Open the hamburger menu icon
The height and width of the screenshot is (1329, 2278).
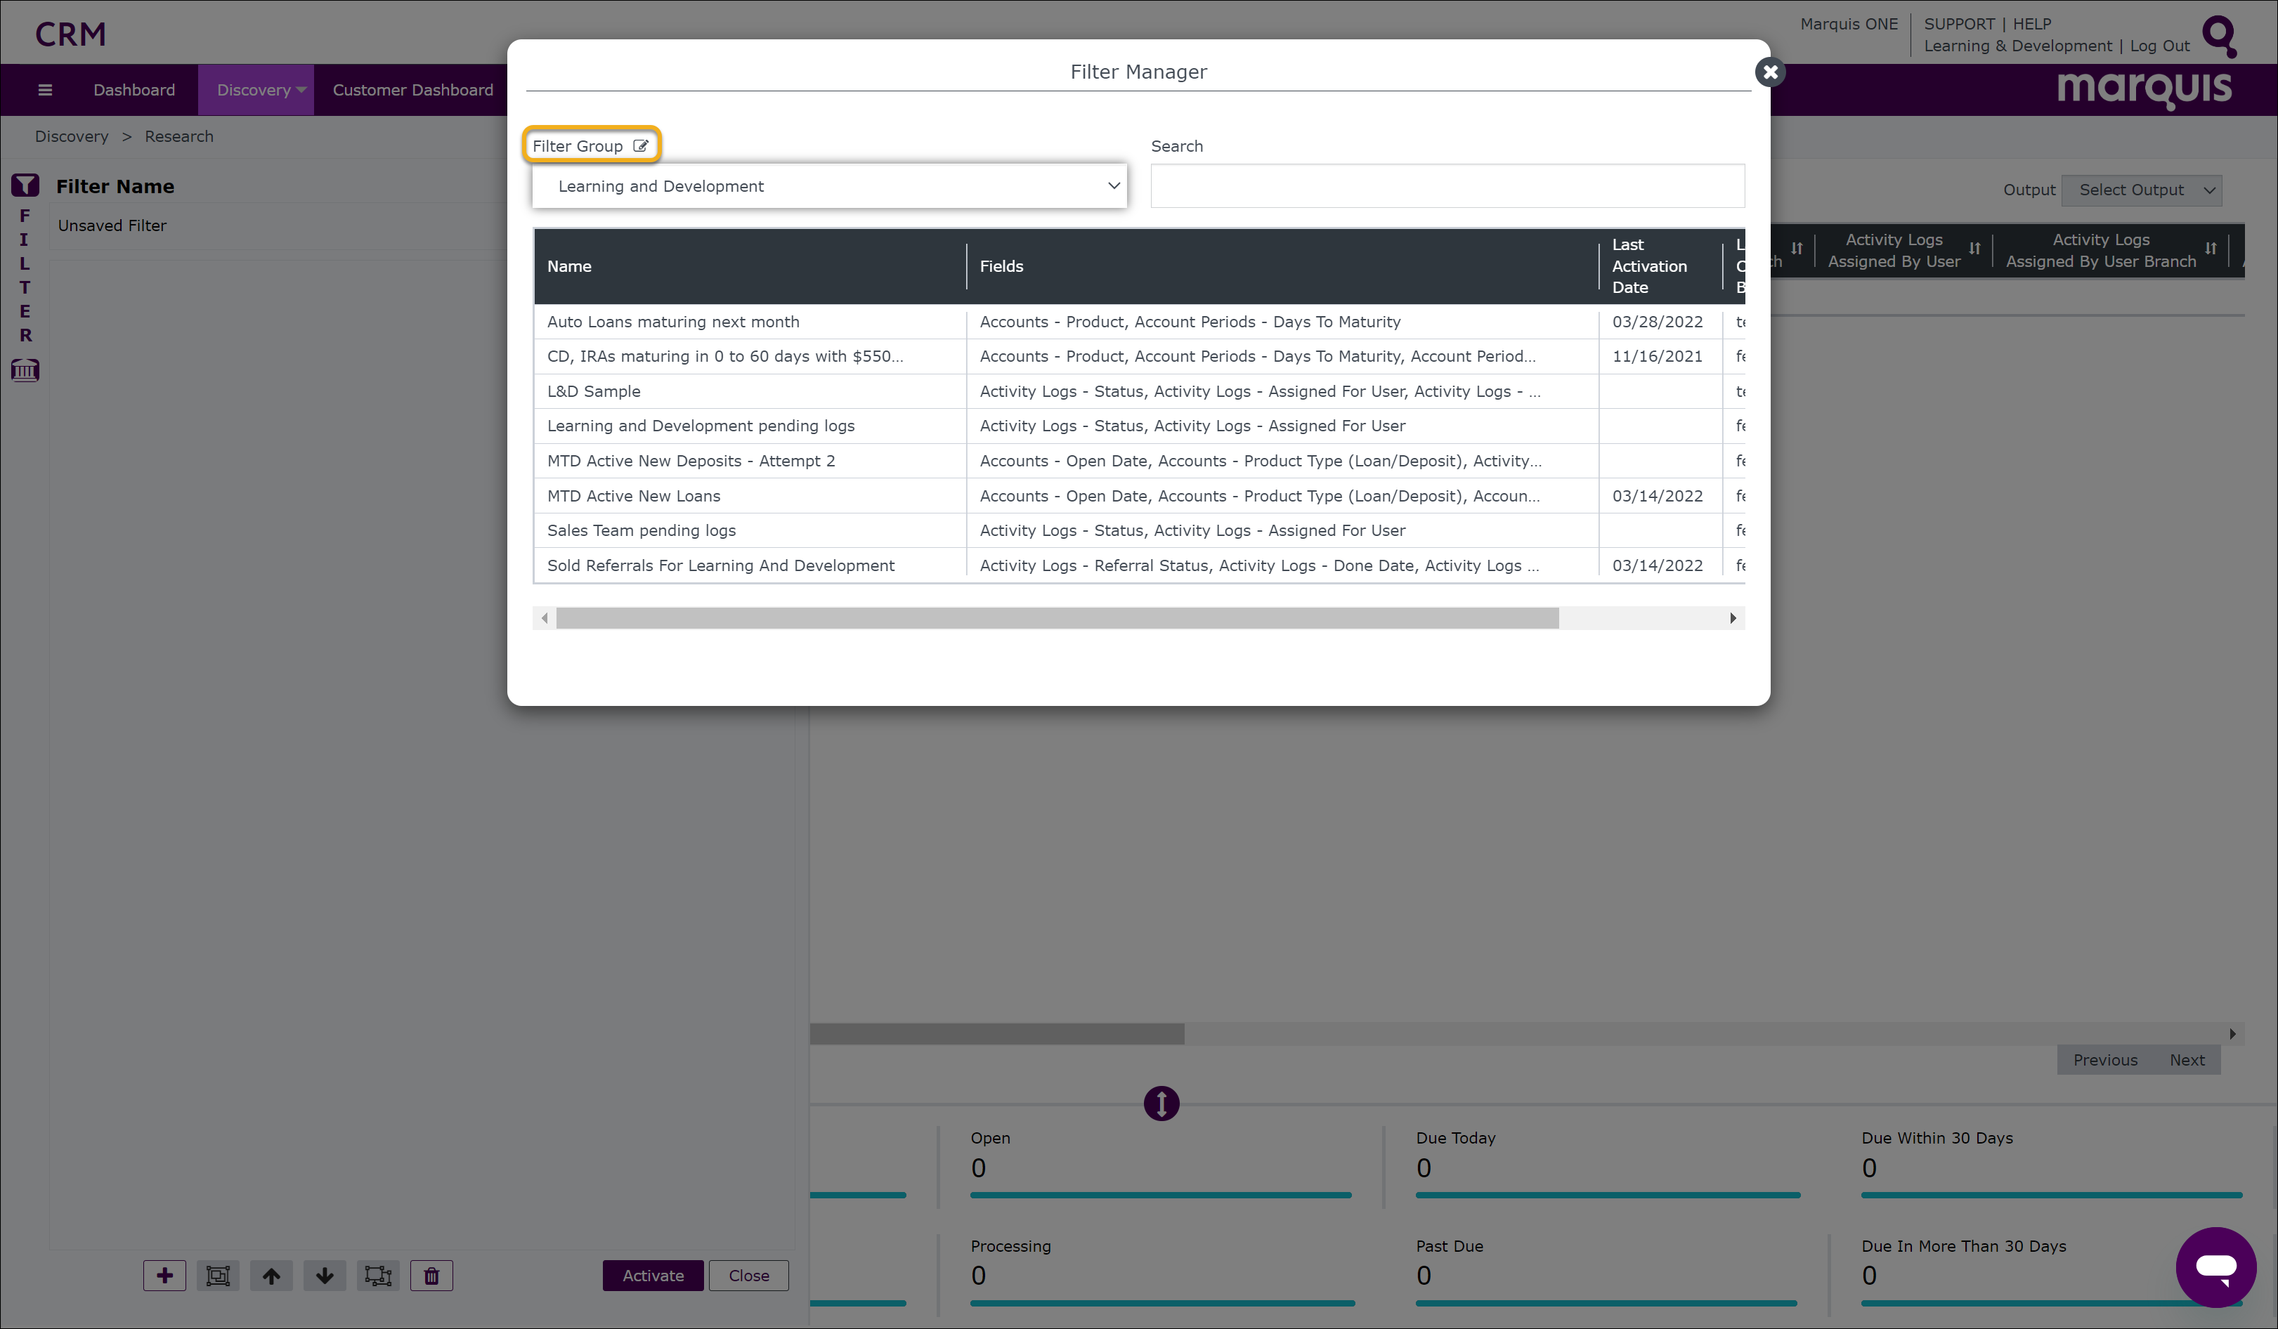pyautogui.click(x=45, y=89)
